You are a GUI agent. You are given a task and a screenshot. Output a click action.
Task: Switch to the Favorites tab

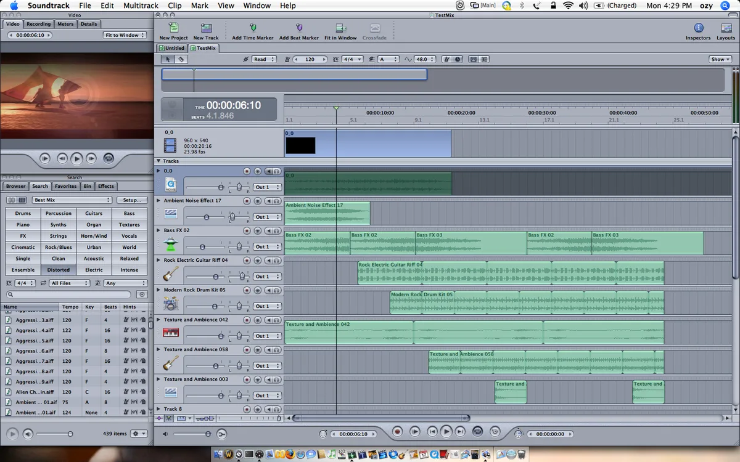pyautogui.click(x=65, y=186)
